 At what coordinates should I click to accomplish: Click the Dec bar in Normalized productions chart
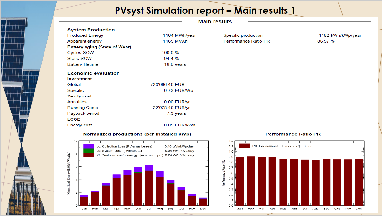[x=203, y=202]
